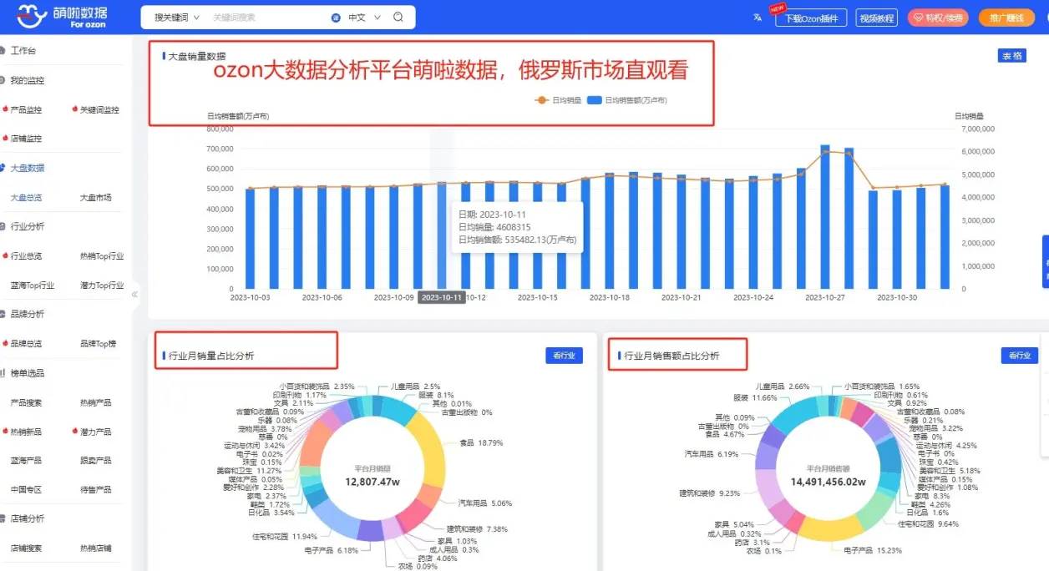The height and width of the screenshot is (571, 1049).
Task: Go to 行业总览
Action: point(26,256)
